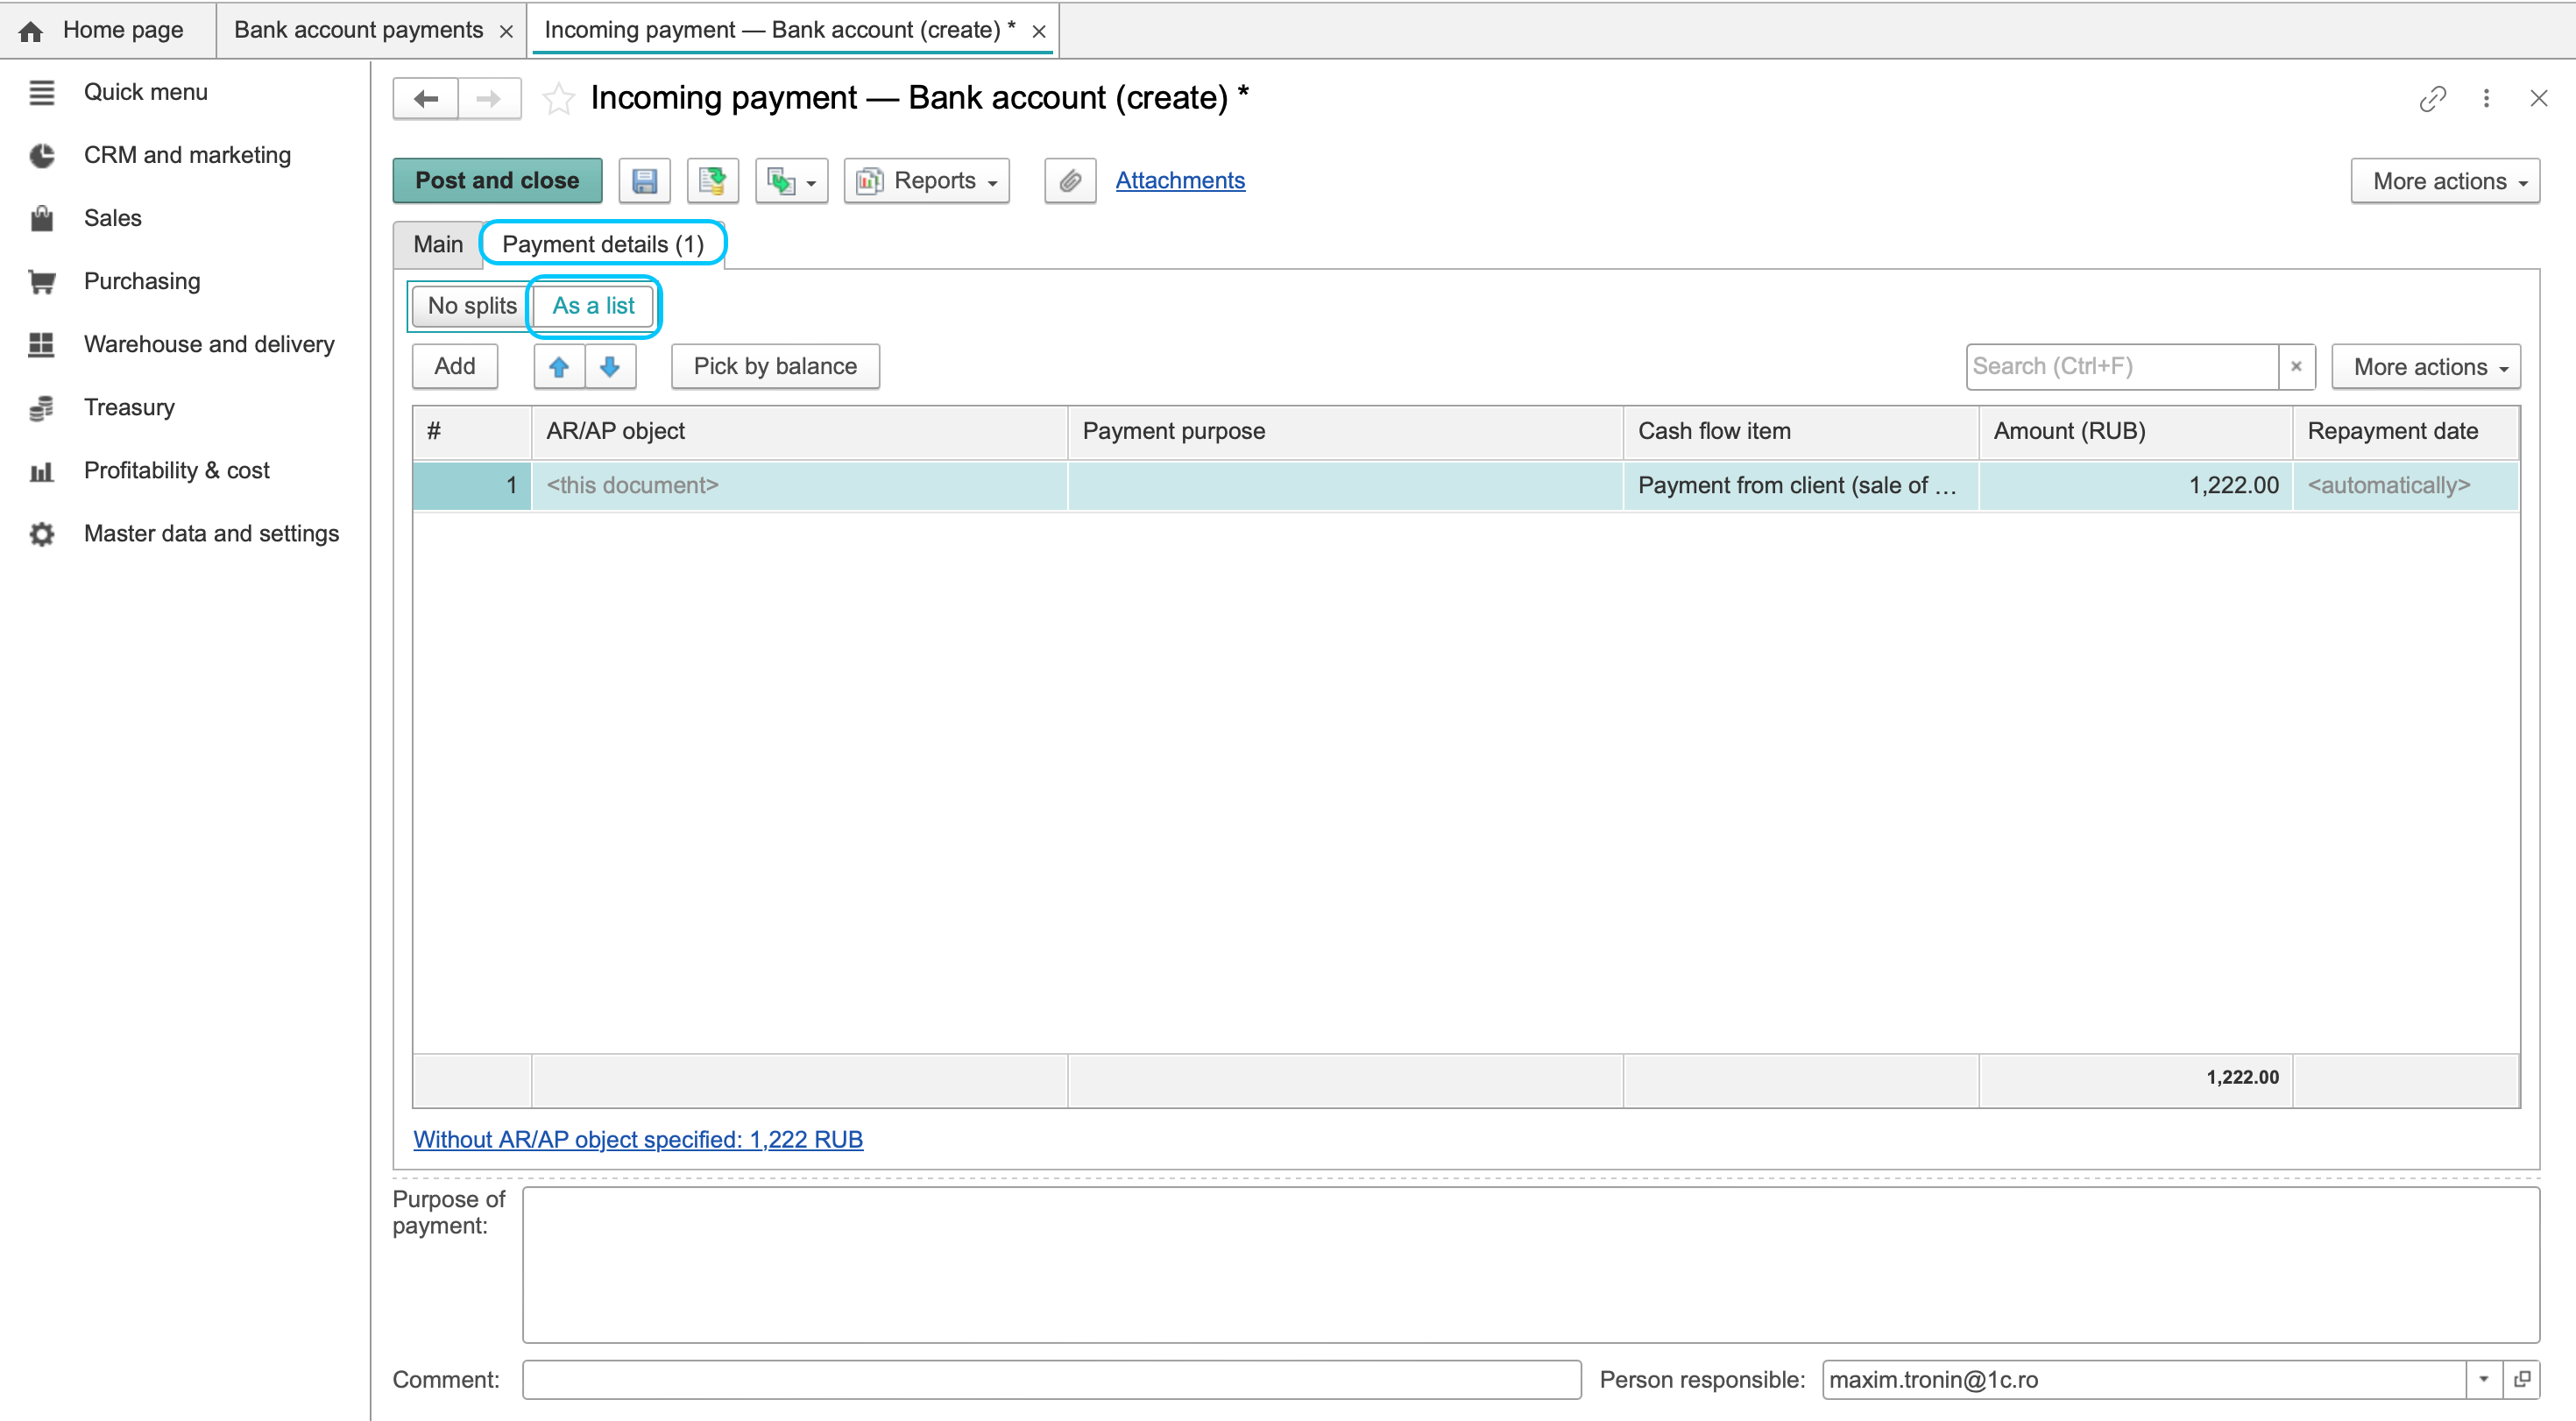Expand the Reports dropdown
Viewport: 2576px width, 1421px height.
coord(927,181)
